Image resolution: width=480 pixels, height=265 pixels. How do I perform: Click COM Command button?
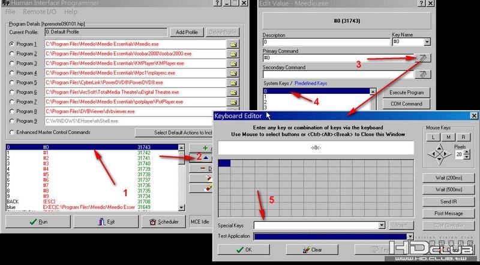point(407,104)
